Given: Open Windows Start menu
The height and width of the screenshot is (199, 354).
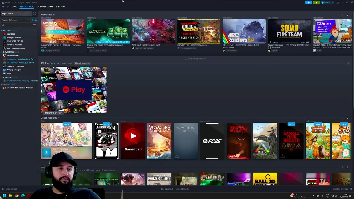Looking at the screenshot, I should 4,196.
